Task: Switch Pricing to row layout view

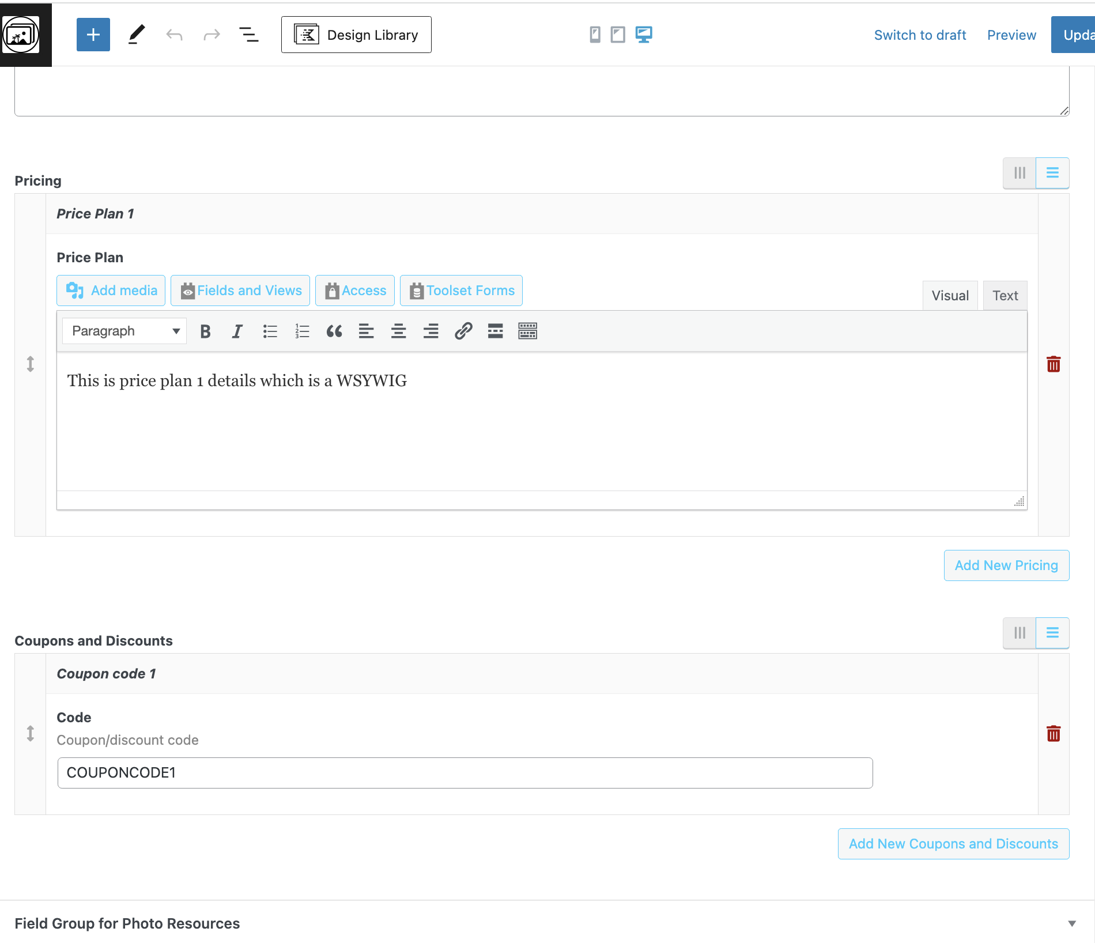Action: (x=1052, y=173)
